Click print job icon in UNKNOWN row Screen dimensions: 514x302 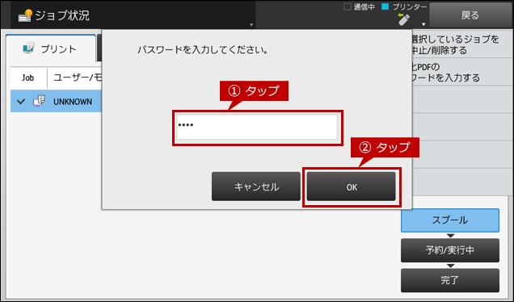[39, 101]
